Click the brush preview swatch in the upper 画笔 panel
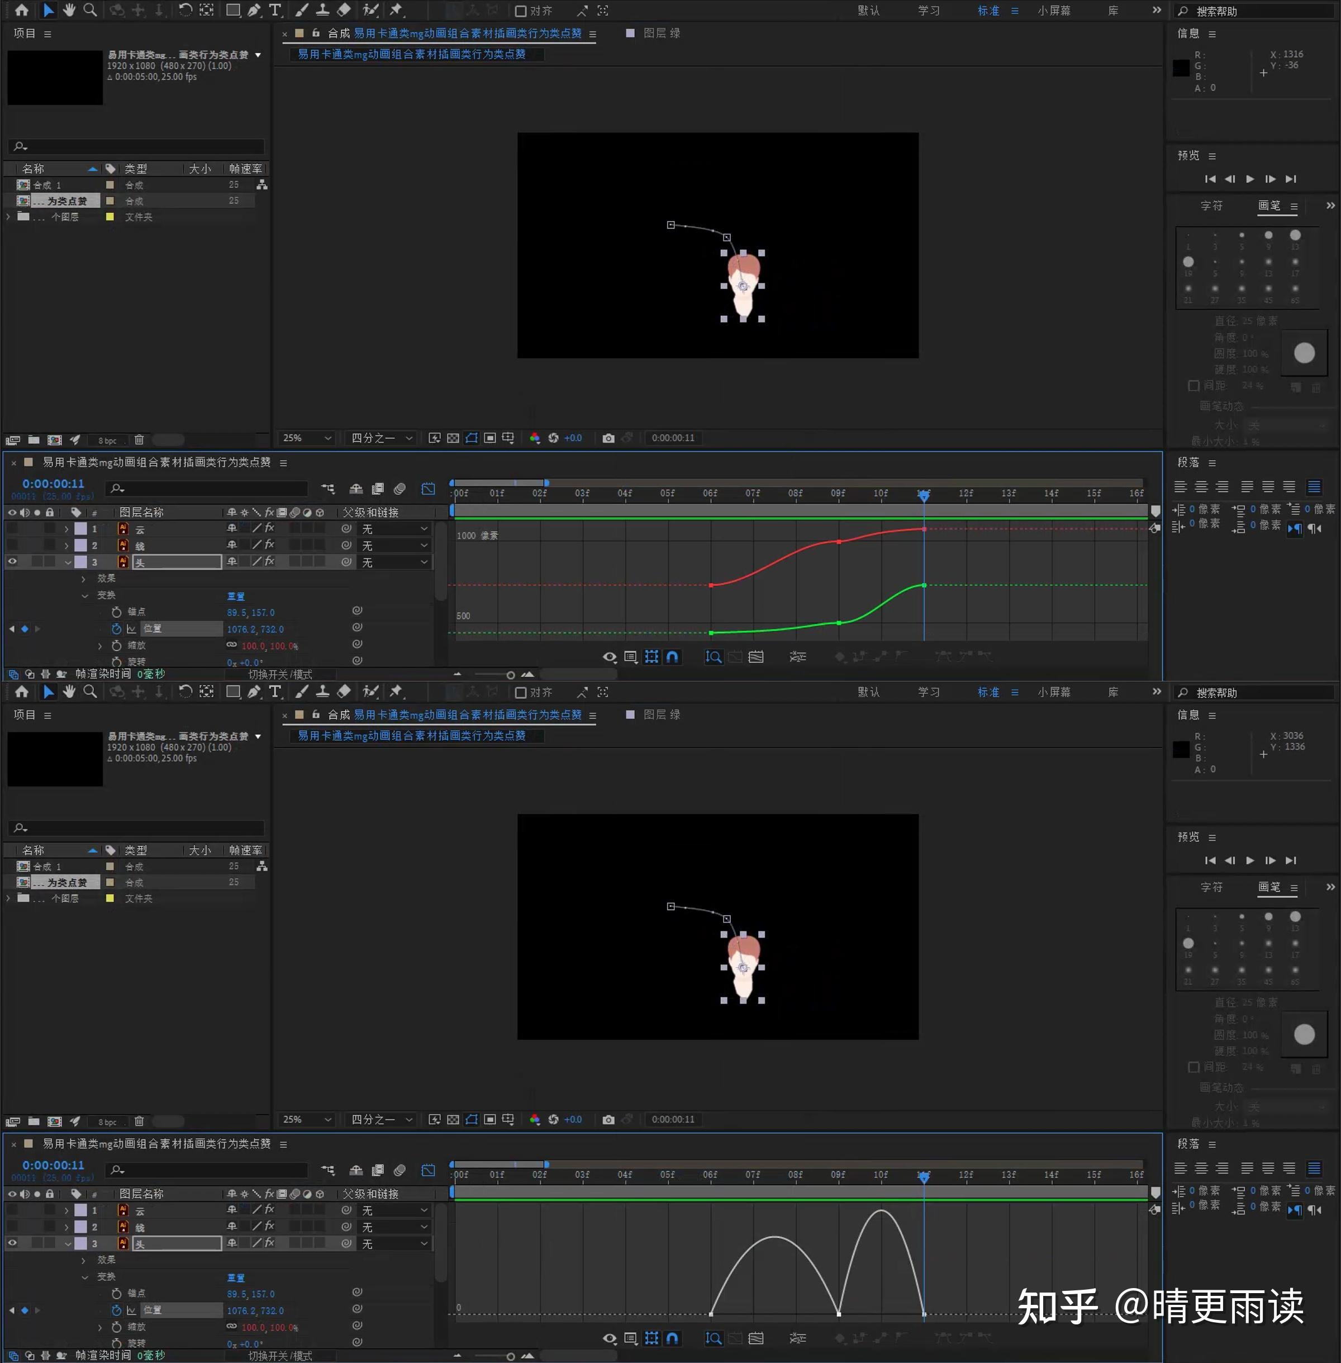 (x=1304, y=353)
